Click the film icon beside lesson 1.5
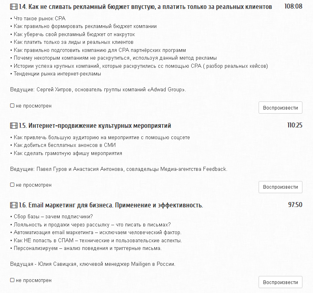 (14, 126)
